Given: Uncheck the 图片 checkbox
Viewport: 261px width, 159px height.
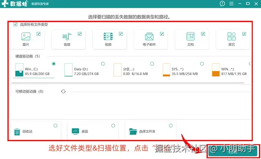Looking at the screenshot, I should point(38,34).
